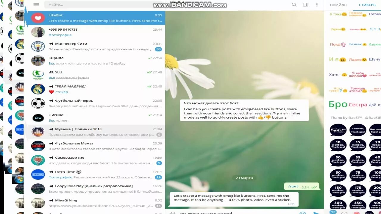Click the /start command in the sent message
This screenshot has width=381, height=214.
[x=293, y=186]
